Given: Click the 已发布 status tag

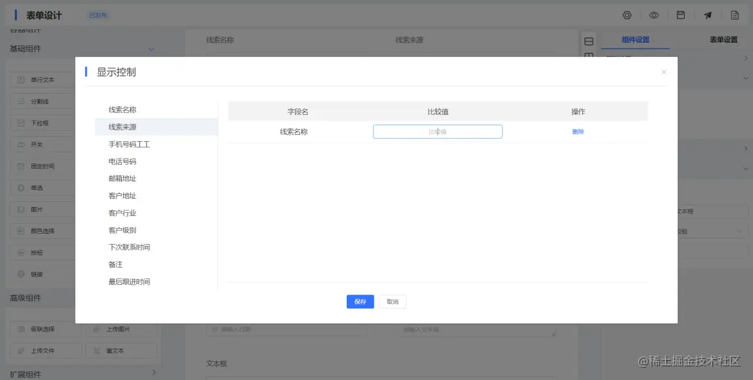Looking at the screenshot, I should pyautogui.click(x=98, y=15).
